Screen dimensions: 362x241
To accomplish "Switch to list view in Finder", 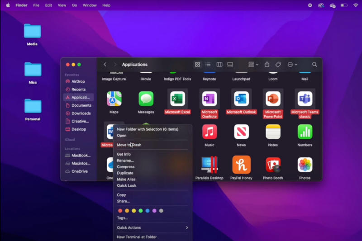I will coord(208,65).
